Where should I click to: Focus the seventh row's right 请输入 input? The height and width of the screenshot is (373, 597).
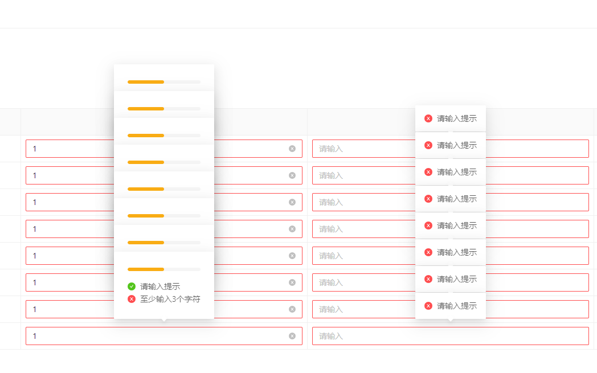[x=451, y=309]
